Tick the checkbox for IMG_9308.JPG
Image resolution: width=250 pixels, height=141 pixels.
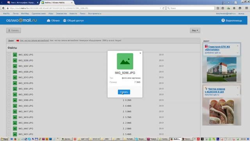(x=9, y=72)
